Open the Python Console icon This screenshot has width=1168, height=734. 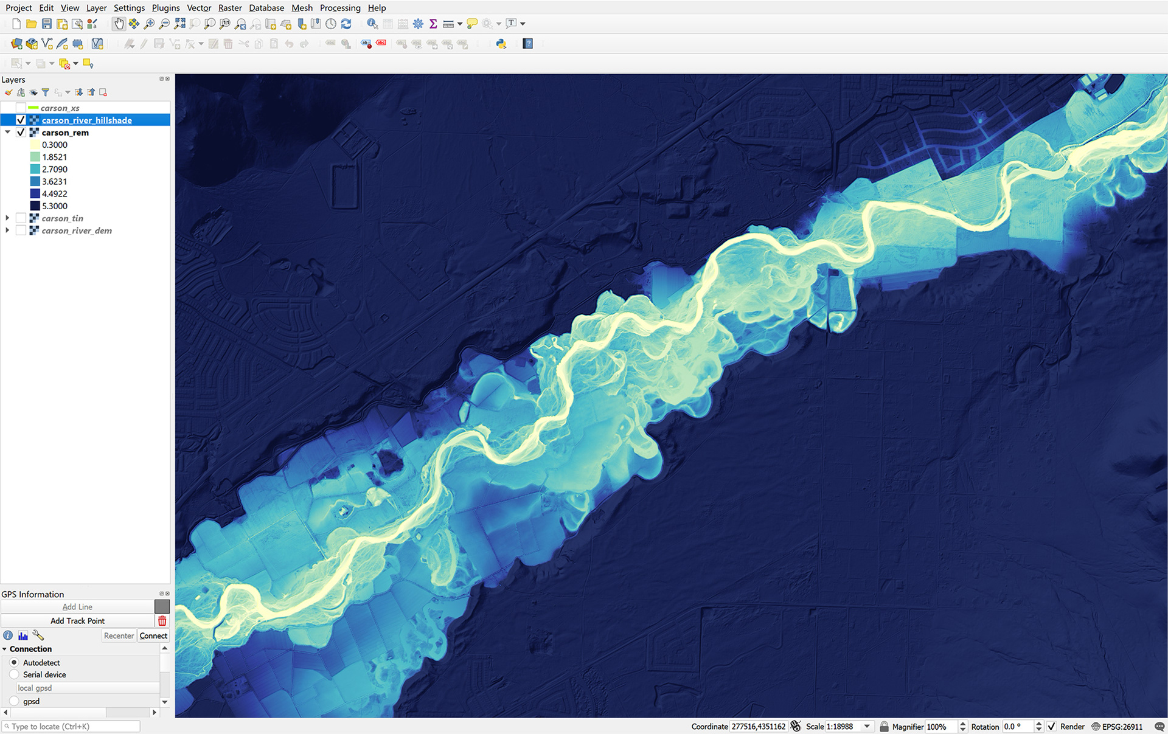[x=501, y=44]
